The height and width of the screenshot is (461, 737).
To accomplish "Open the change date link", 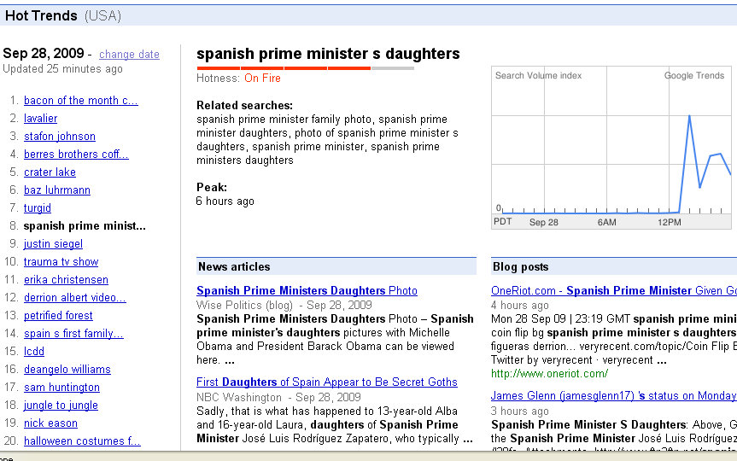I will tap(129, 55).
